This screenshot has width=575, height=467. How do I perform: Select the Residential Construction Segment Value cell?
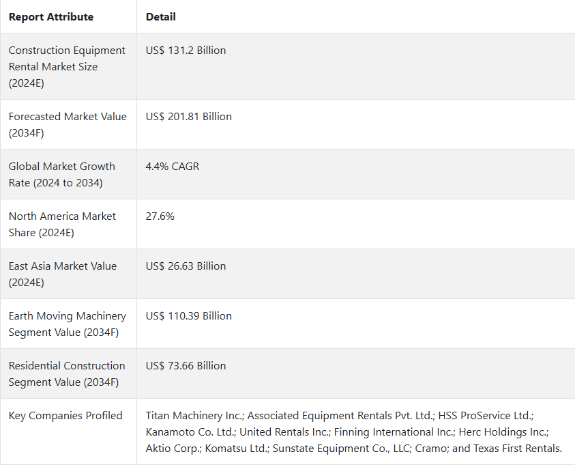pos(67,373)
